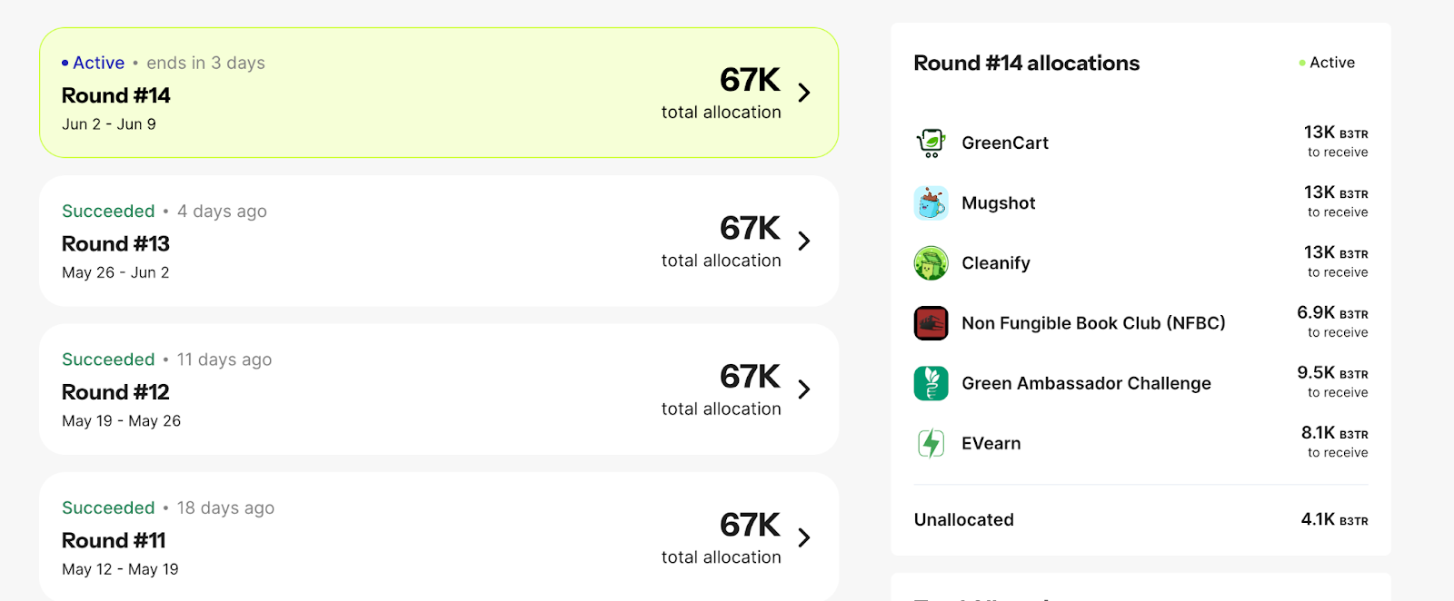Screen dimensions: 1454x601
Task: Select the Round #11 title
Action: [x=115, y=541]
